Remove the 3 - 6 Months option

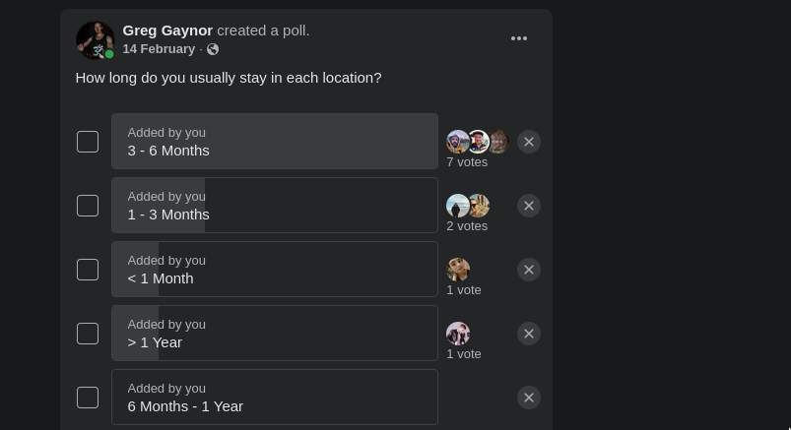(529, 142)
